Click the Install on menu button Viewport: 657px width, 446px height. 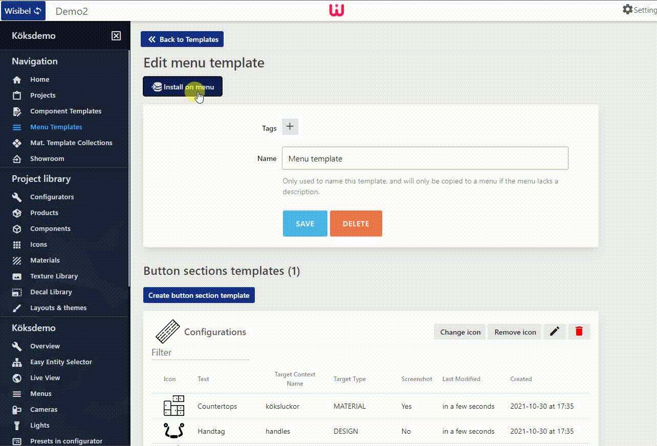point(182,86)
